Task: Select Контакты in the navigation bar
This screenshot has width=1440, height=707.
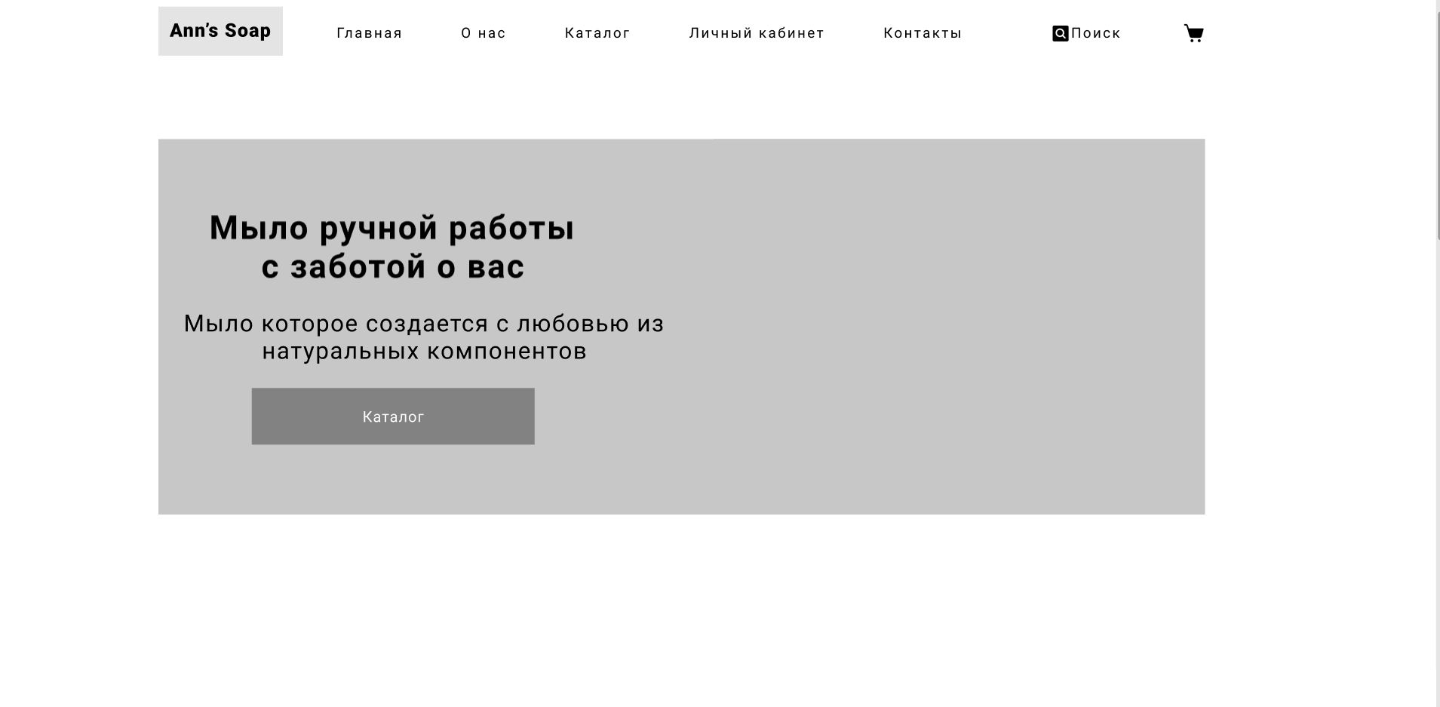Action: 922,32
